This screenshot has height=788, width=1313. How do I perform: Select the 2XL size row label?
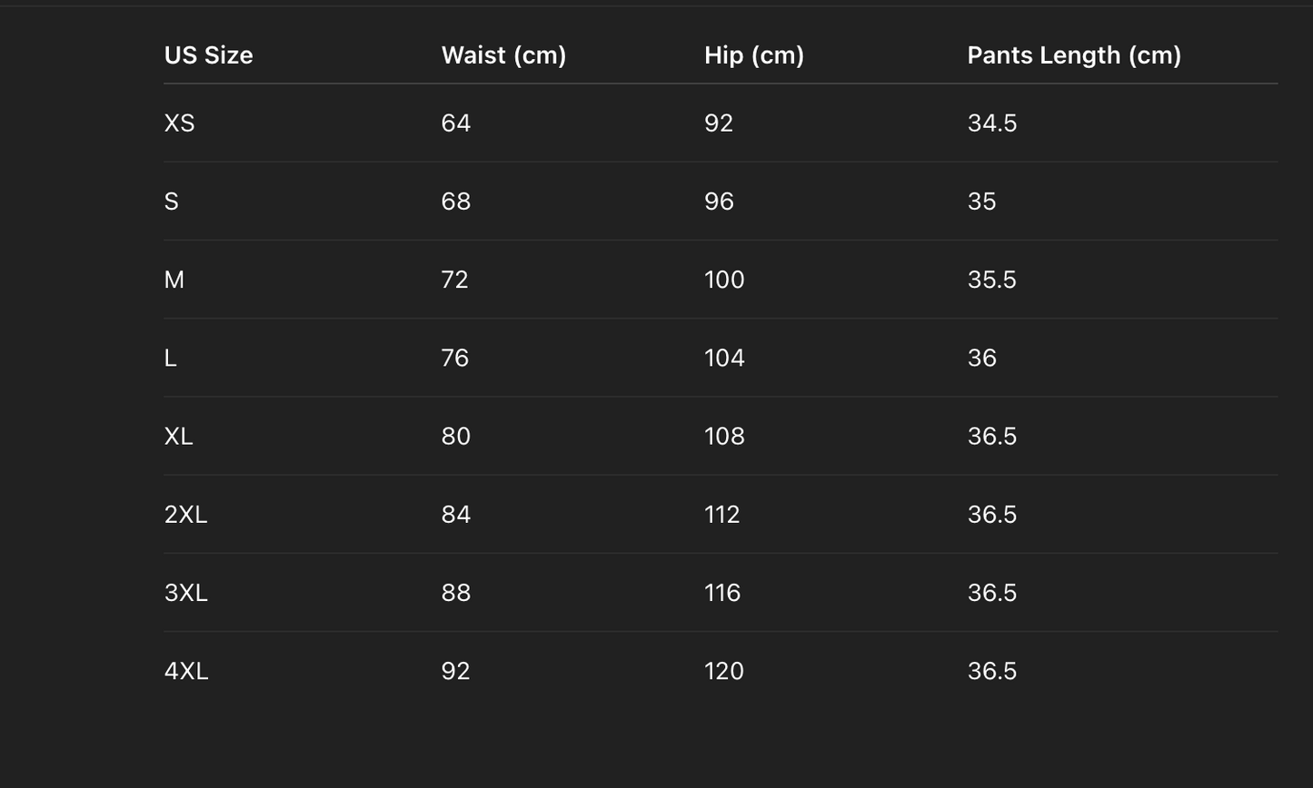[x=185, y=515]
